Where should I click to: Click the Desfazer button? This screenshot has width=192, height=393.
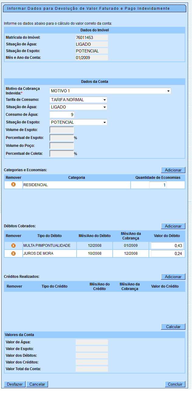pyautogui.click(x=15, y=384)
